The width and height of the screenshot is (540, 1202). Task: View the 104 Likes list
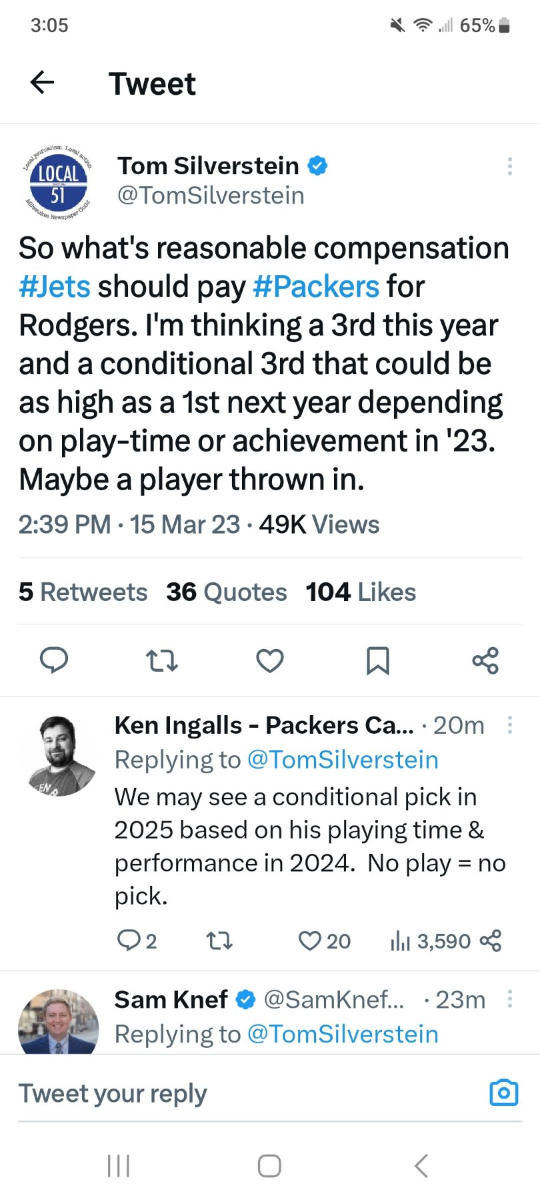pyautogui.click(x=361, y=592)
